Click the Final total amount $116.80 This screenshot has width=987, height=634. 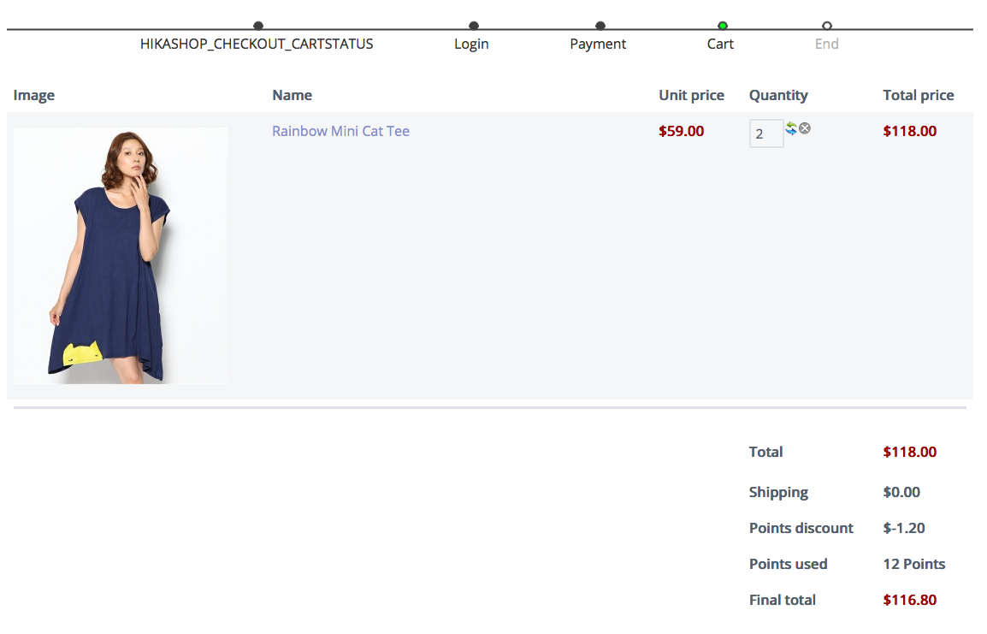[910, 600]
